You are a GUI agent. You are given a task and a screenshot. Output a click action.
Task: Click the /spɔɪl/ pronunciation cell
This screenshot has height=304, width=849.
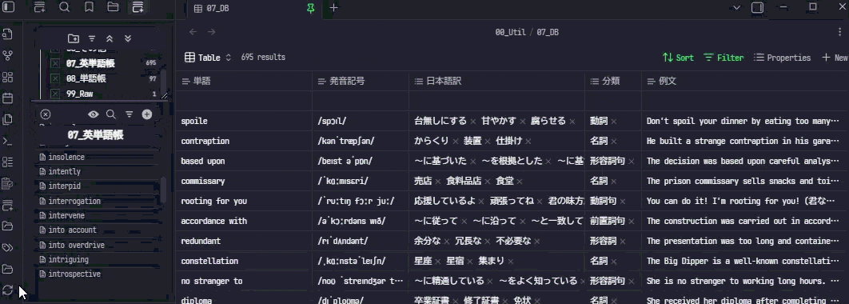coord(361,121)
